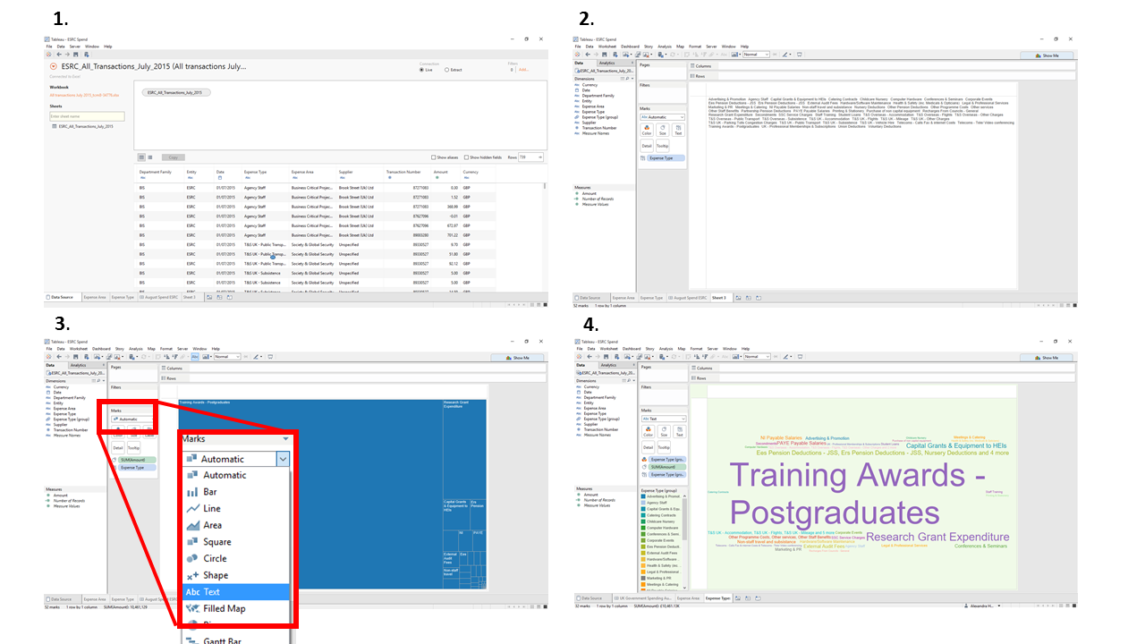Select Number of Records measure in screenshot 2
Image resolution: width=1145 pixels, height=644 pixels.
(596, 199)
